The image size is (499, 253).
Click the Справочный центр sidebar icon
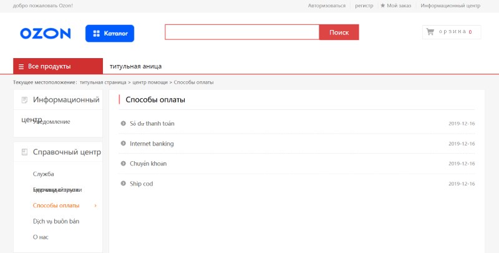click(x=24, y=152)
